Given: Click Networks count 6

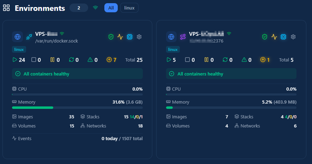Looking at the screenshot, I should (295, 126).
